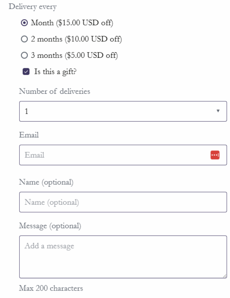The width and height of the screenshot is (230, 298).
Task: Click the 'Name (optional)' field label
Action: 46,182
